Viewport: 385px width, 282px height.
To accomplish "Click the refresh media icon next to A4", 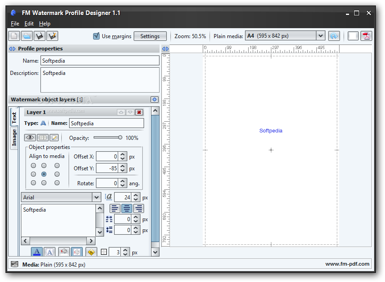I will click(334, 36).
